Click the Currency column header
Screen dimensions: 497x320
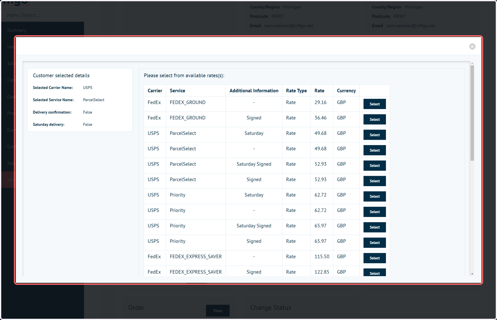(346, 90)
